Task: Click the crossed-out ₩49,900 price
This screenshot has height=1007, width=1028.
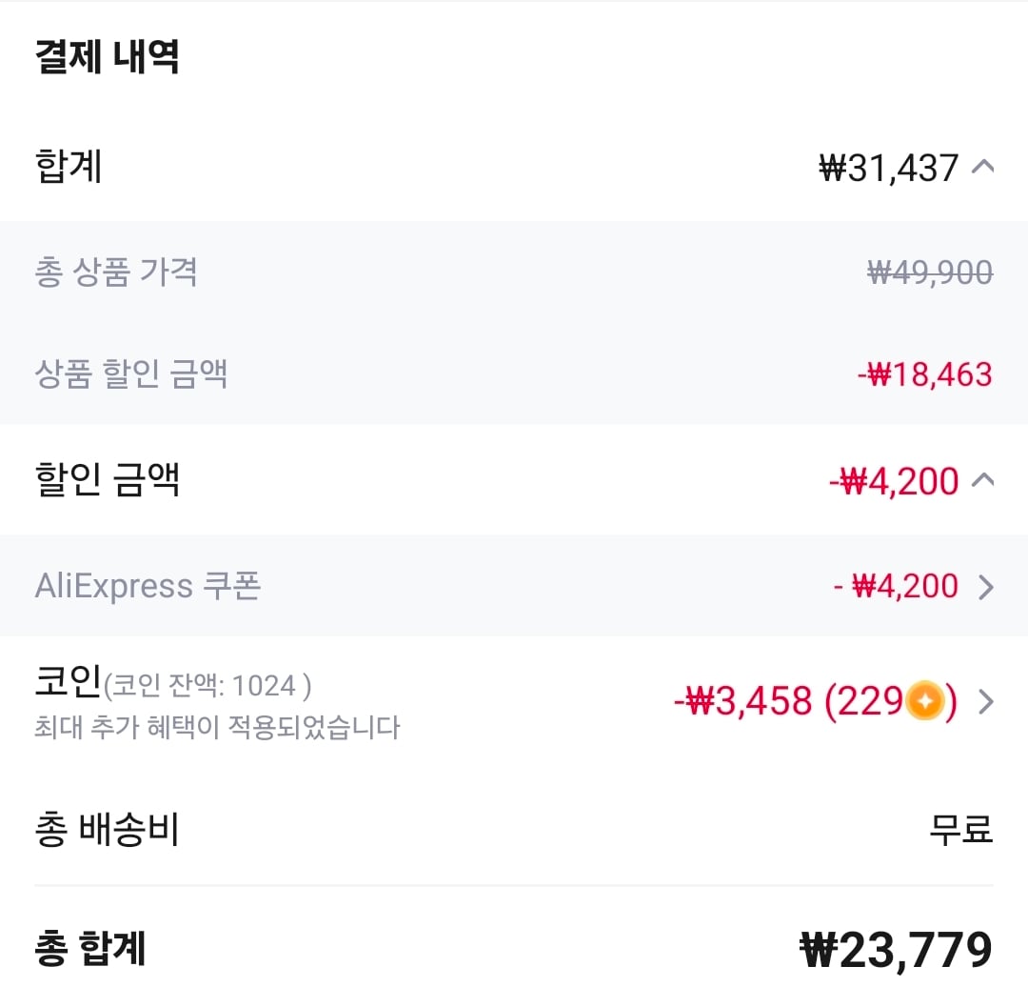Action: coord(929,273)
